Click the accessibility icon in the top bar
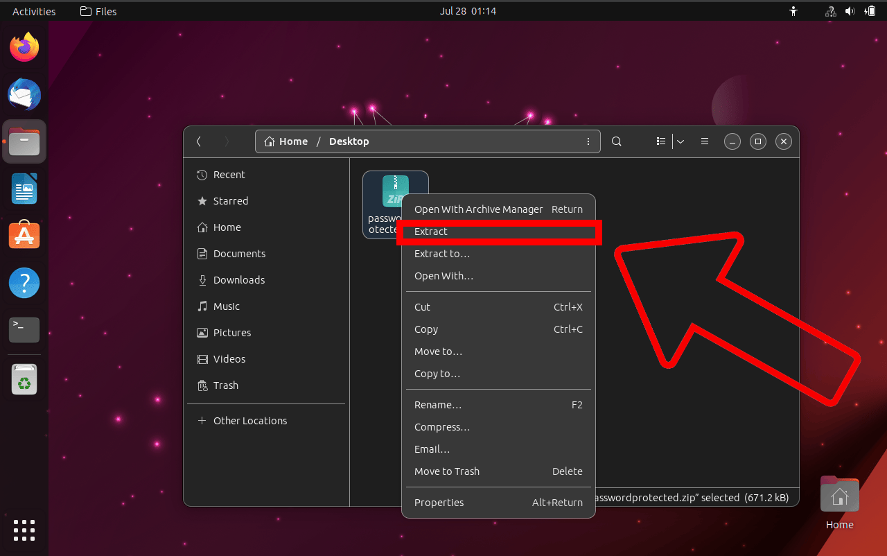Image resolution: width=887 pixels, height=556 pixels. click(x=793, y=11)
